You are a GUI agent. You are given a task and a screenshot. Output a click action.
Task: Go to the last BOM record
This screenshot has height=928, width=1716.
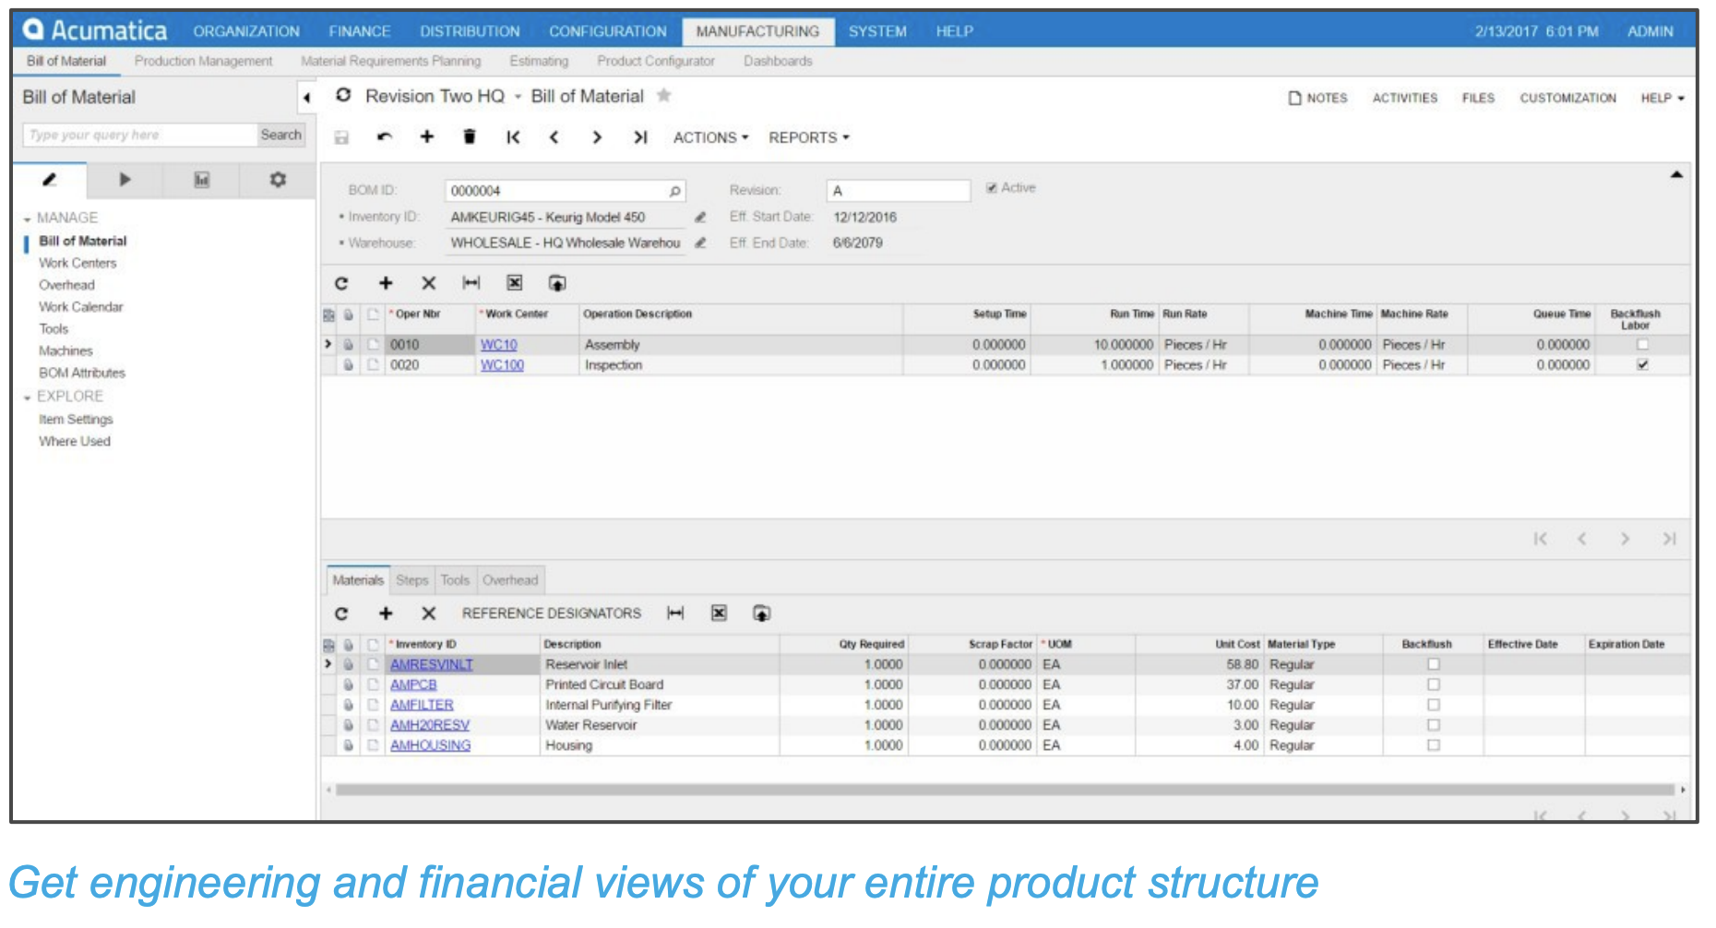(x=640, y=137)
